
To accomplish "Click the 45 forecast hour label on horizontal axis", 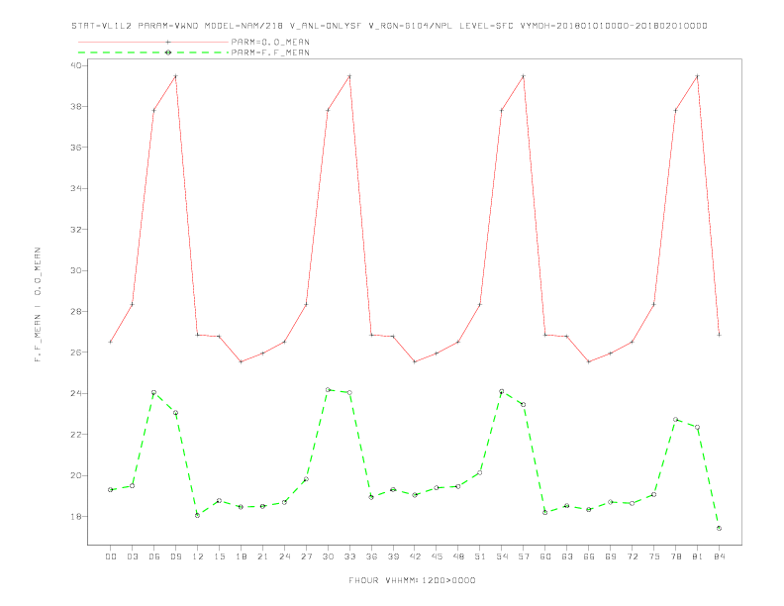I will click(437, 556).
